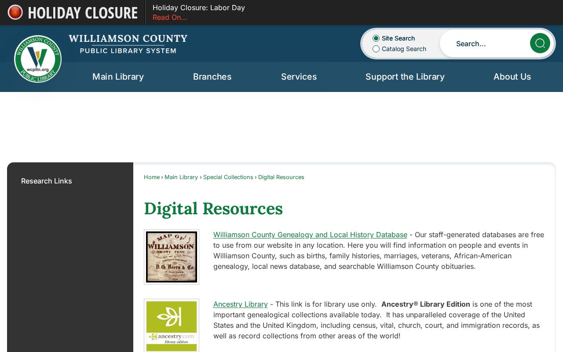Open the Main Library menu
The image size is (563, 352).
pyautogui.click(x=118, y=77)
